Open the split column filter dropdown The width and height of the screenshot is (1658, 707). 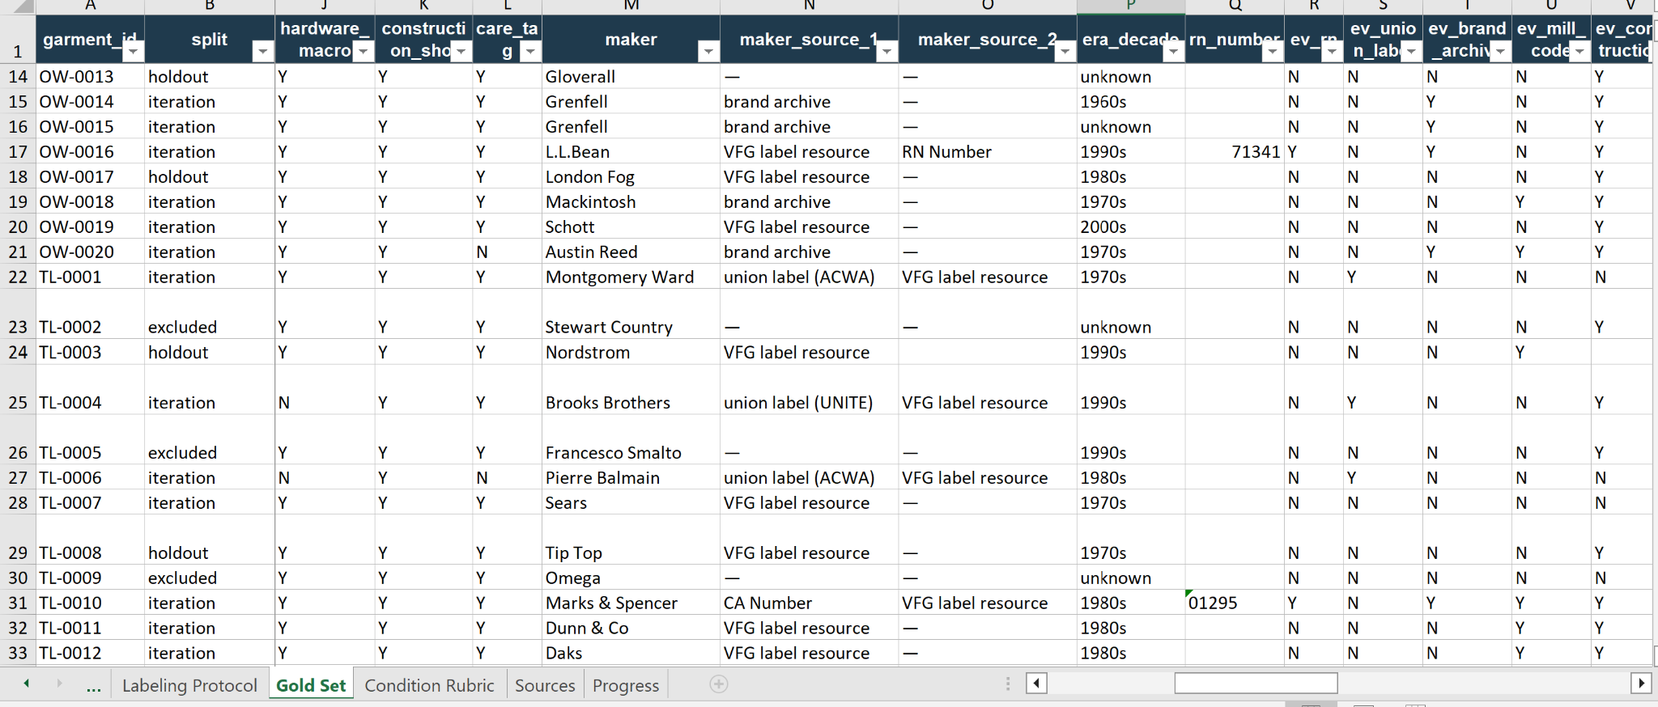(263, 53)
